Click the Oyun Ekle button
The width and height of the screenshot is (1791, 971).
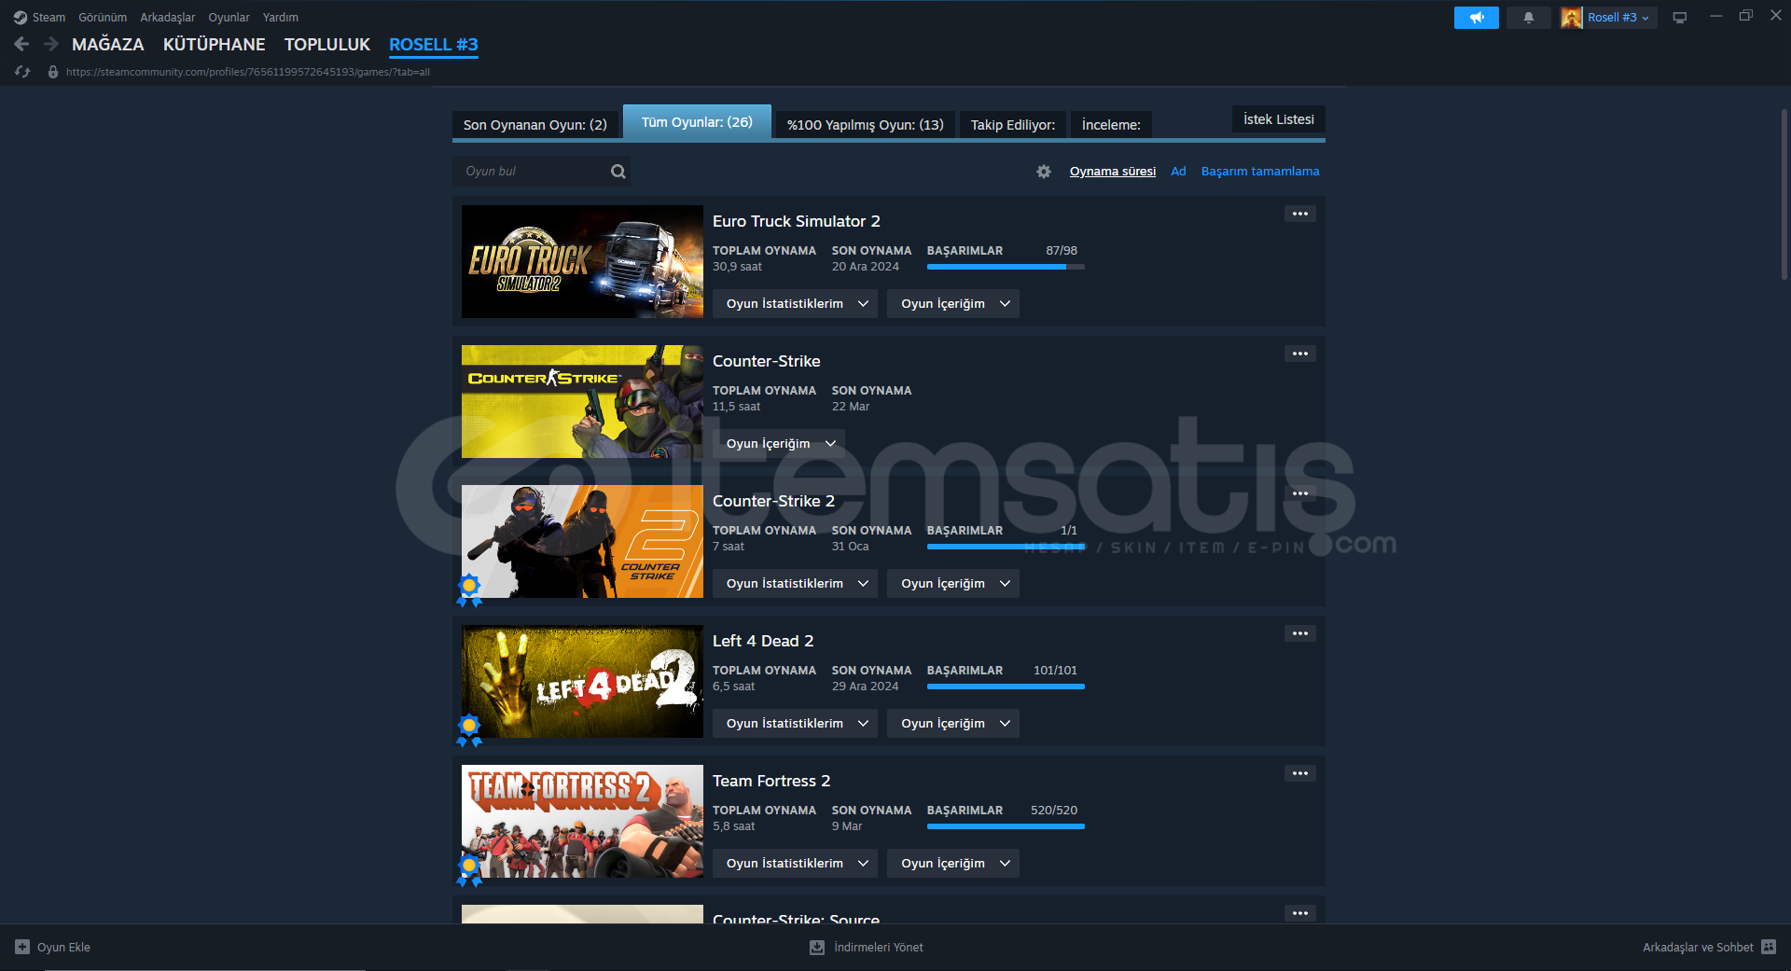coord(53,947)
